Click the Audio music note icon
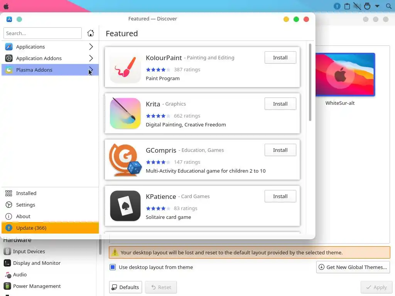 click(x=8, y=274)
